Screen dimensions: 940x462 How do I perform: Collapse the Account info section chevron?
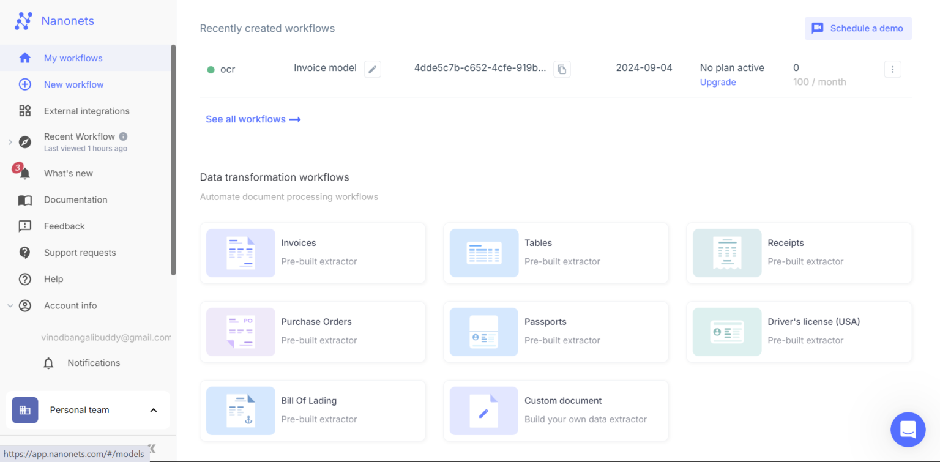click(10, 305)
